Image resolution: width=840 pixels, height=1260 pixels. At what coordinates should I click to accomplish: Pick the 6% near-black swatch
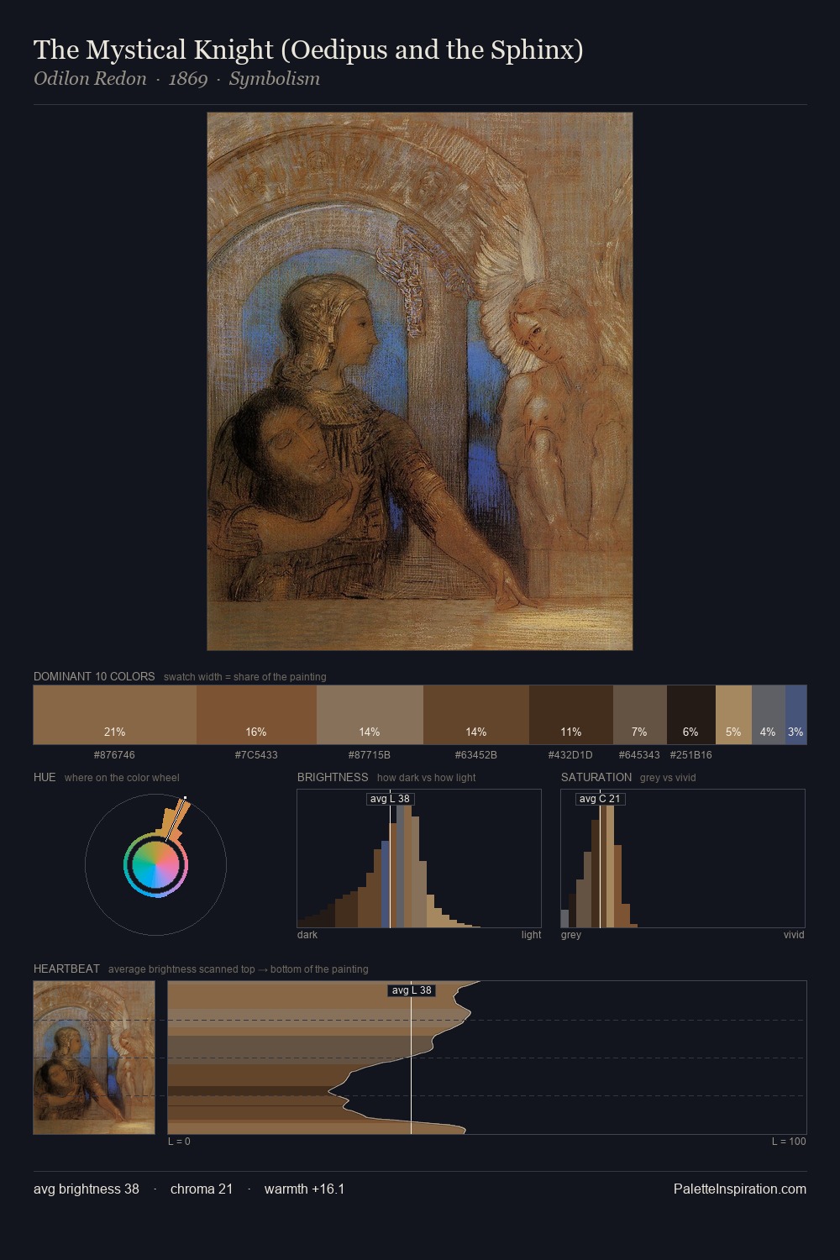pyautogui.click(x=691, y=715)
